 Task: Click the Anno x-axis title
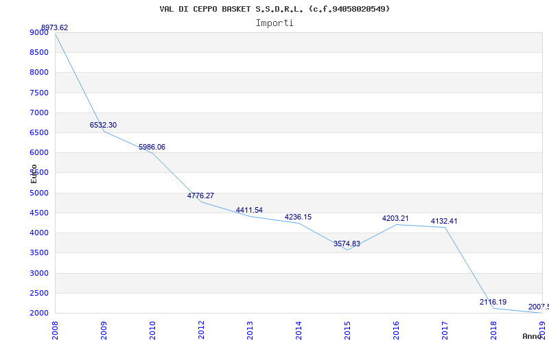point(532,336)
